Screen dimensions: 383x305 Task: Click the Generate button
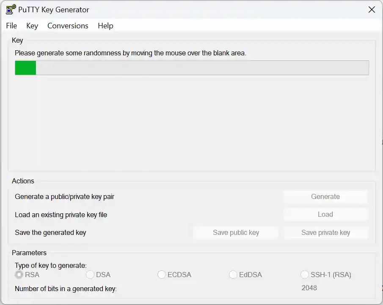pos(325,196)
